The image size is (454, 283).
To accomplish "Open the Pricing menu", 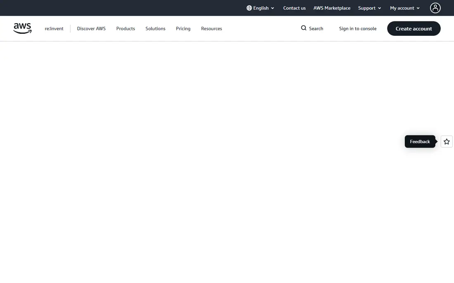I will (183, 28).
